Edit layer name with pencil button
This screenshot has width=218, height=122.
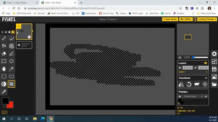[196, 68]
